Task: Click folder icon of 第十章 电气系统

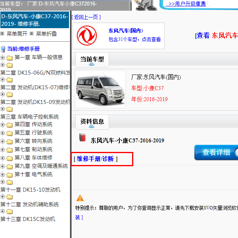Action: tap(10, 175)
